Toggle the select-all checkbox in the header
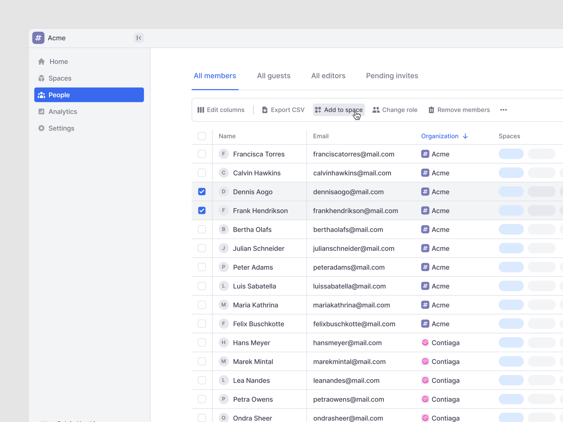 (202, 136)
